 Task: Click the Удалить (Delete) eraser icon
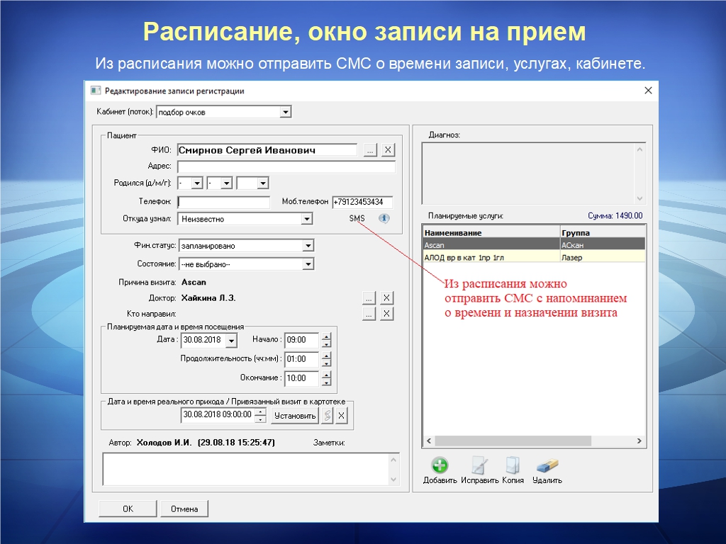pos(547,465)
